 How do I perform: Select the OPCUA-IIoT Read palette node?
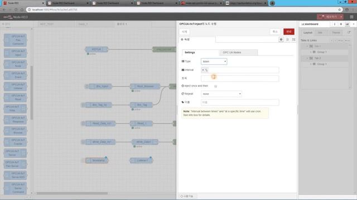tap(15, 98)
